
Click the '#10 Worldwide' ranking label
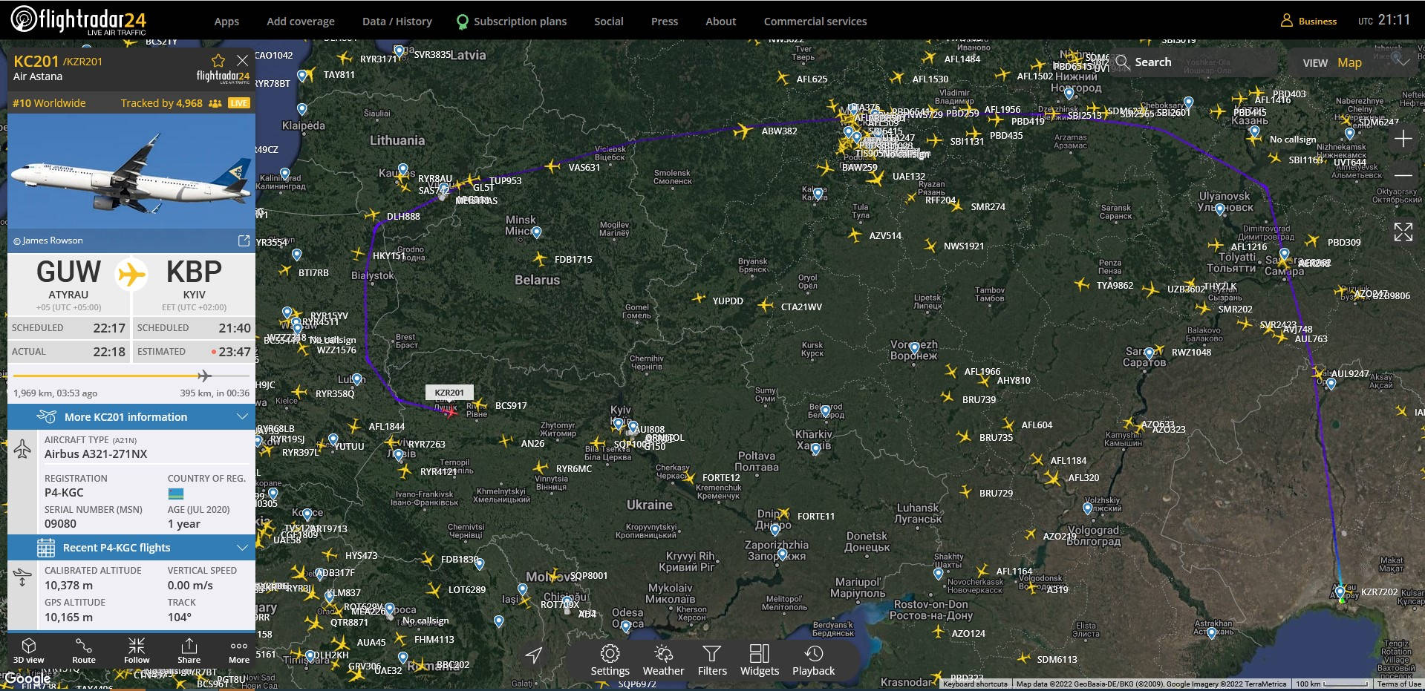(49, 103)
